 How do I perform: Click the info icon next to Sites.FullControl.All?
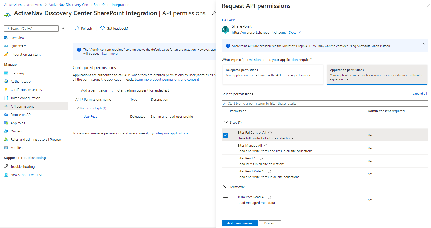(x=270, y=133)
